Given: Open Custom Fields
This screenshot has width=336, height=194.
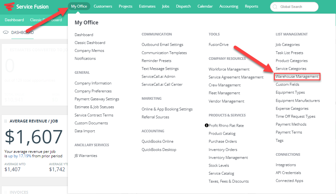Looking at the screenshot, I should pos(288,84).
